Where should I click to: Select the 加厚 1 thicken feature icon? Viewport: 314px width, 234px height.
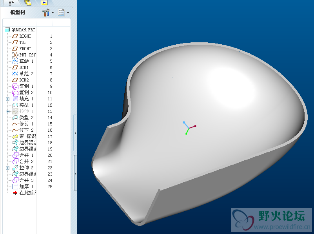(15, 187)
